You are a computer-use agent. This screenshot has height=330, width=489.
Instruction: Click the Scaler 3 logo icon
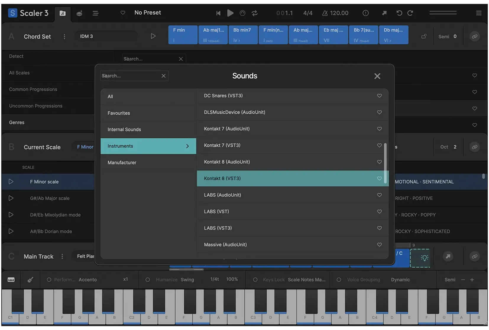[12, 13]
